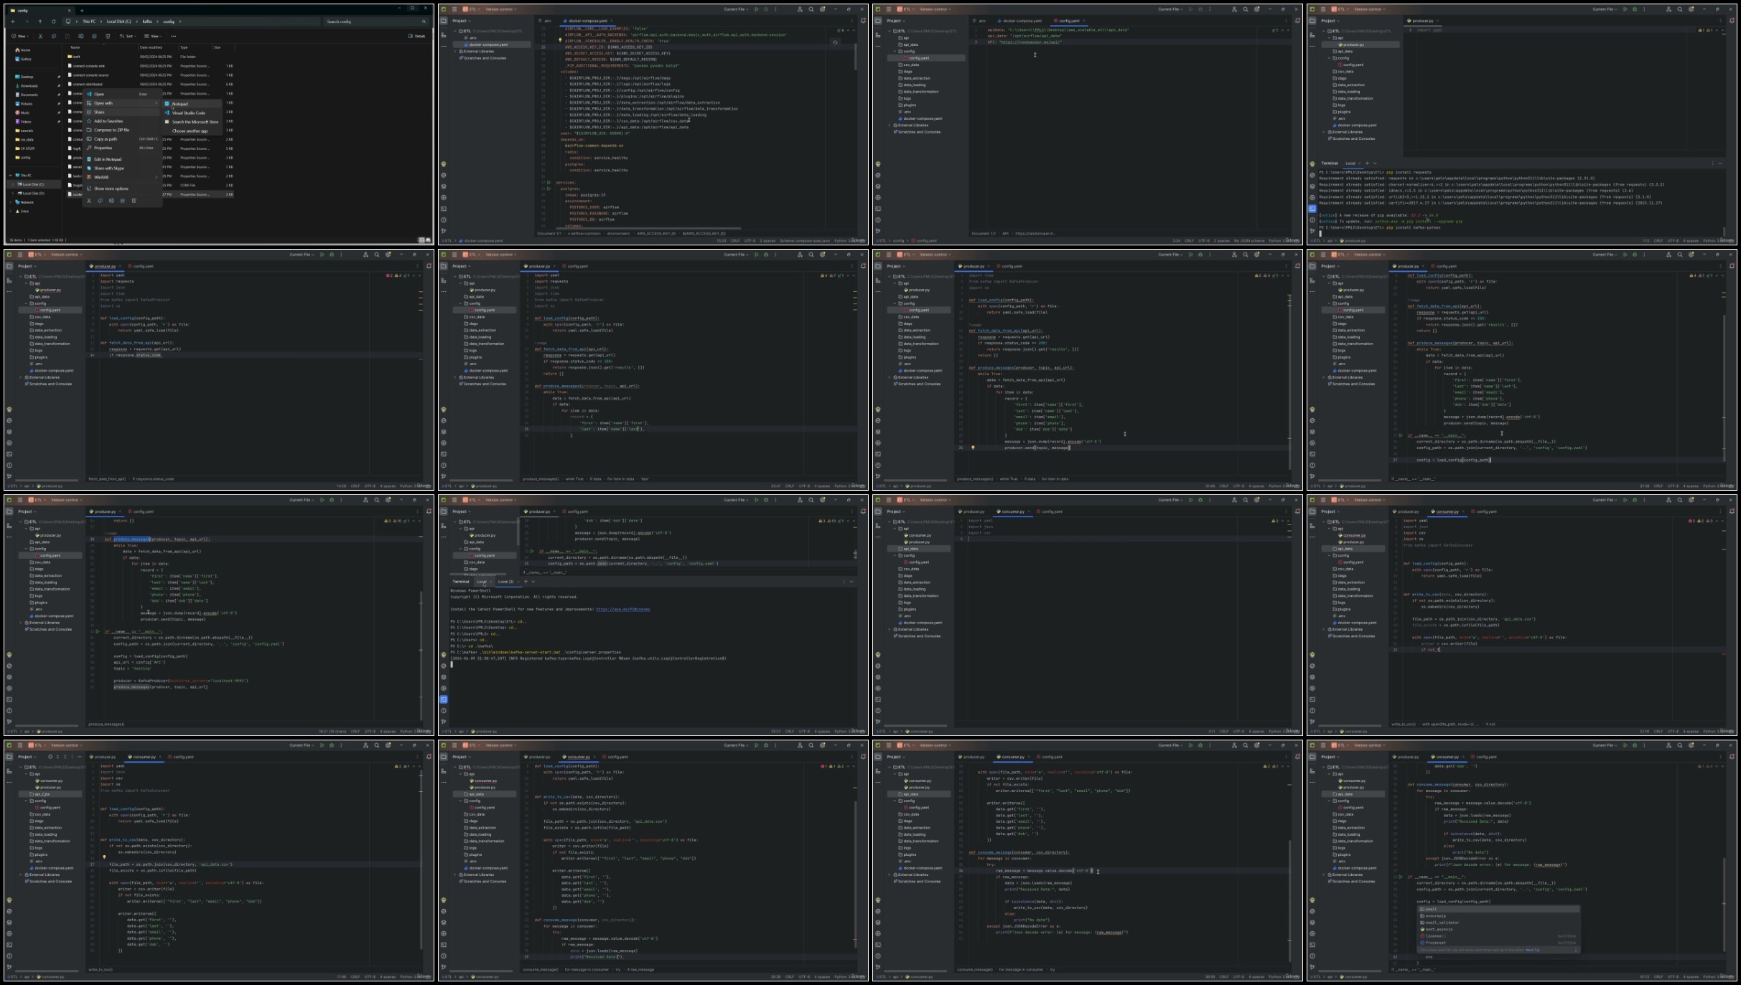Open the aka.ms/PSWindows link in the PowerShell terminal

tap(623, 609)
